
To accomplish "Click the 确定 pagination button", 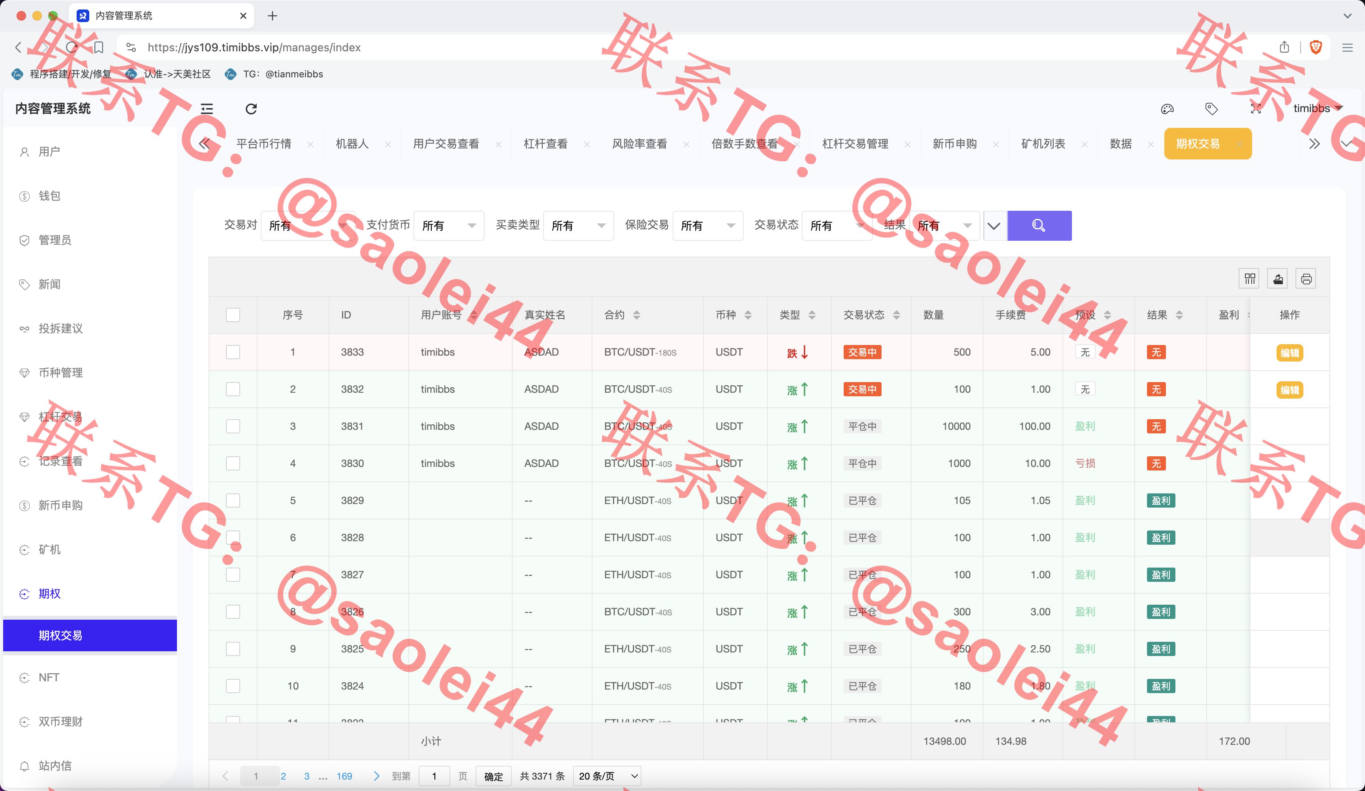I will pyautogui.click(x=493, y=776).
